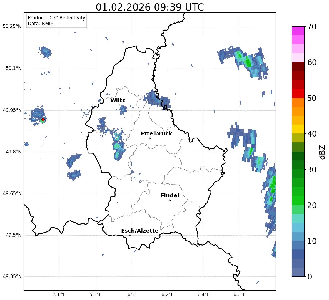329x300 pixels.
Task: Select the Ettelbruck city label
Action: point(156,134)
